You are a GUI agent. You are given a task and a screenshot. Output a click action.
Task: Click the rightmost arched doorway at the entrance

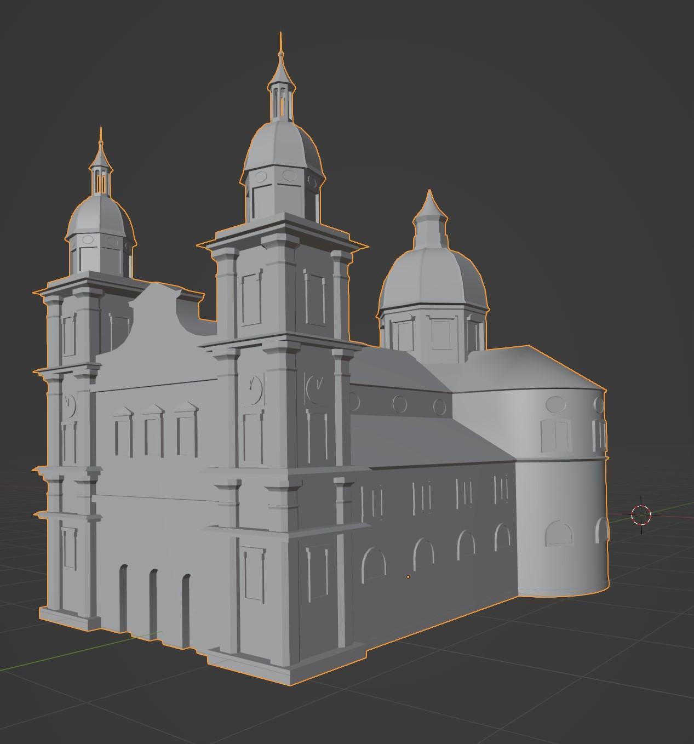point(186,609)
